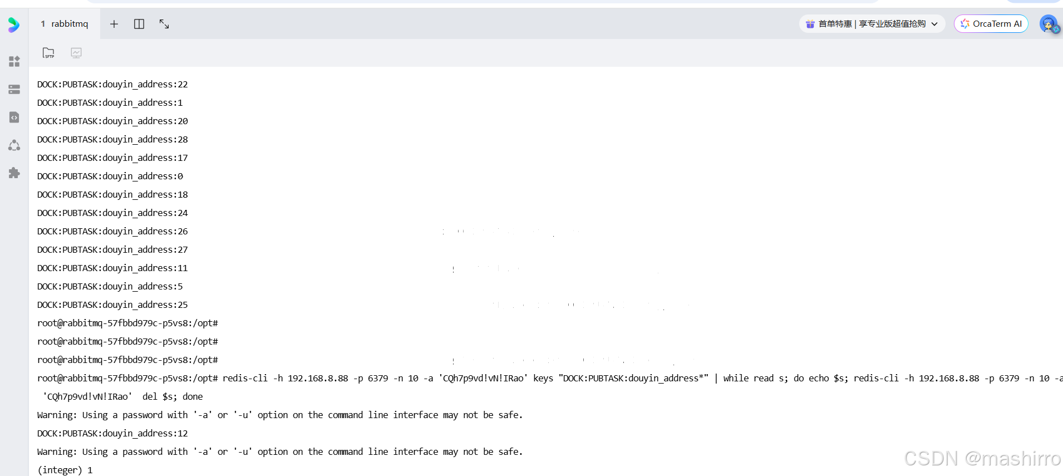Click the line DOCK:PUBTASK:douyin_address:5
Screen dimensions: 1063x476
coord(110,286)
